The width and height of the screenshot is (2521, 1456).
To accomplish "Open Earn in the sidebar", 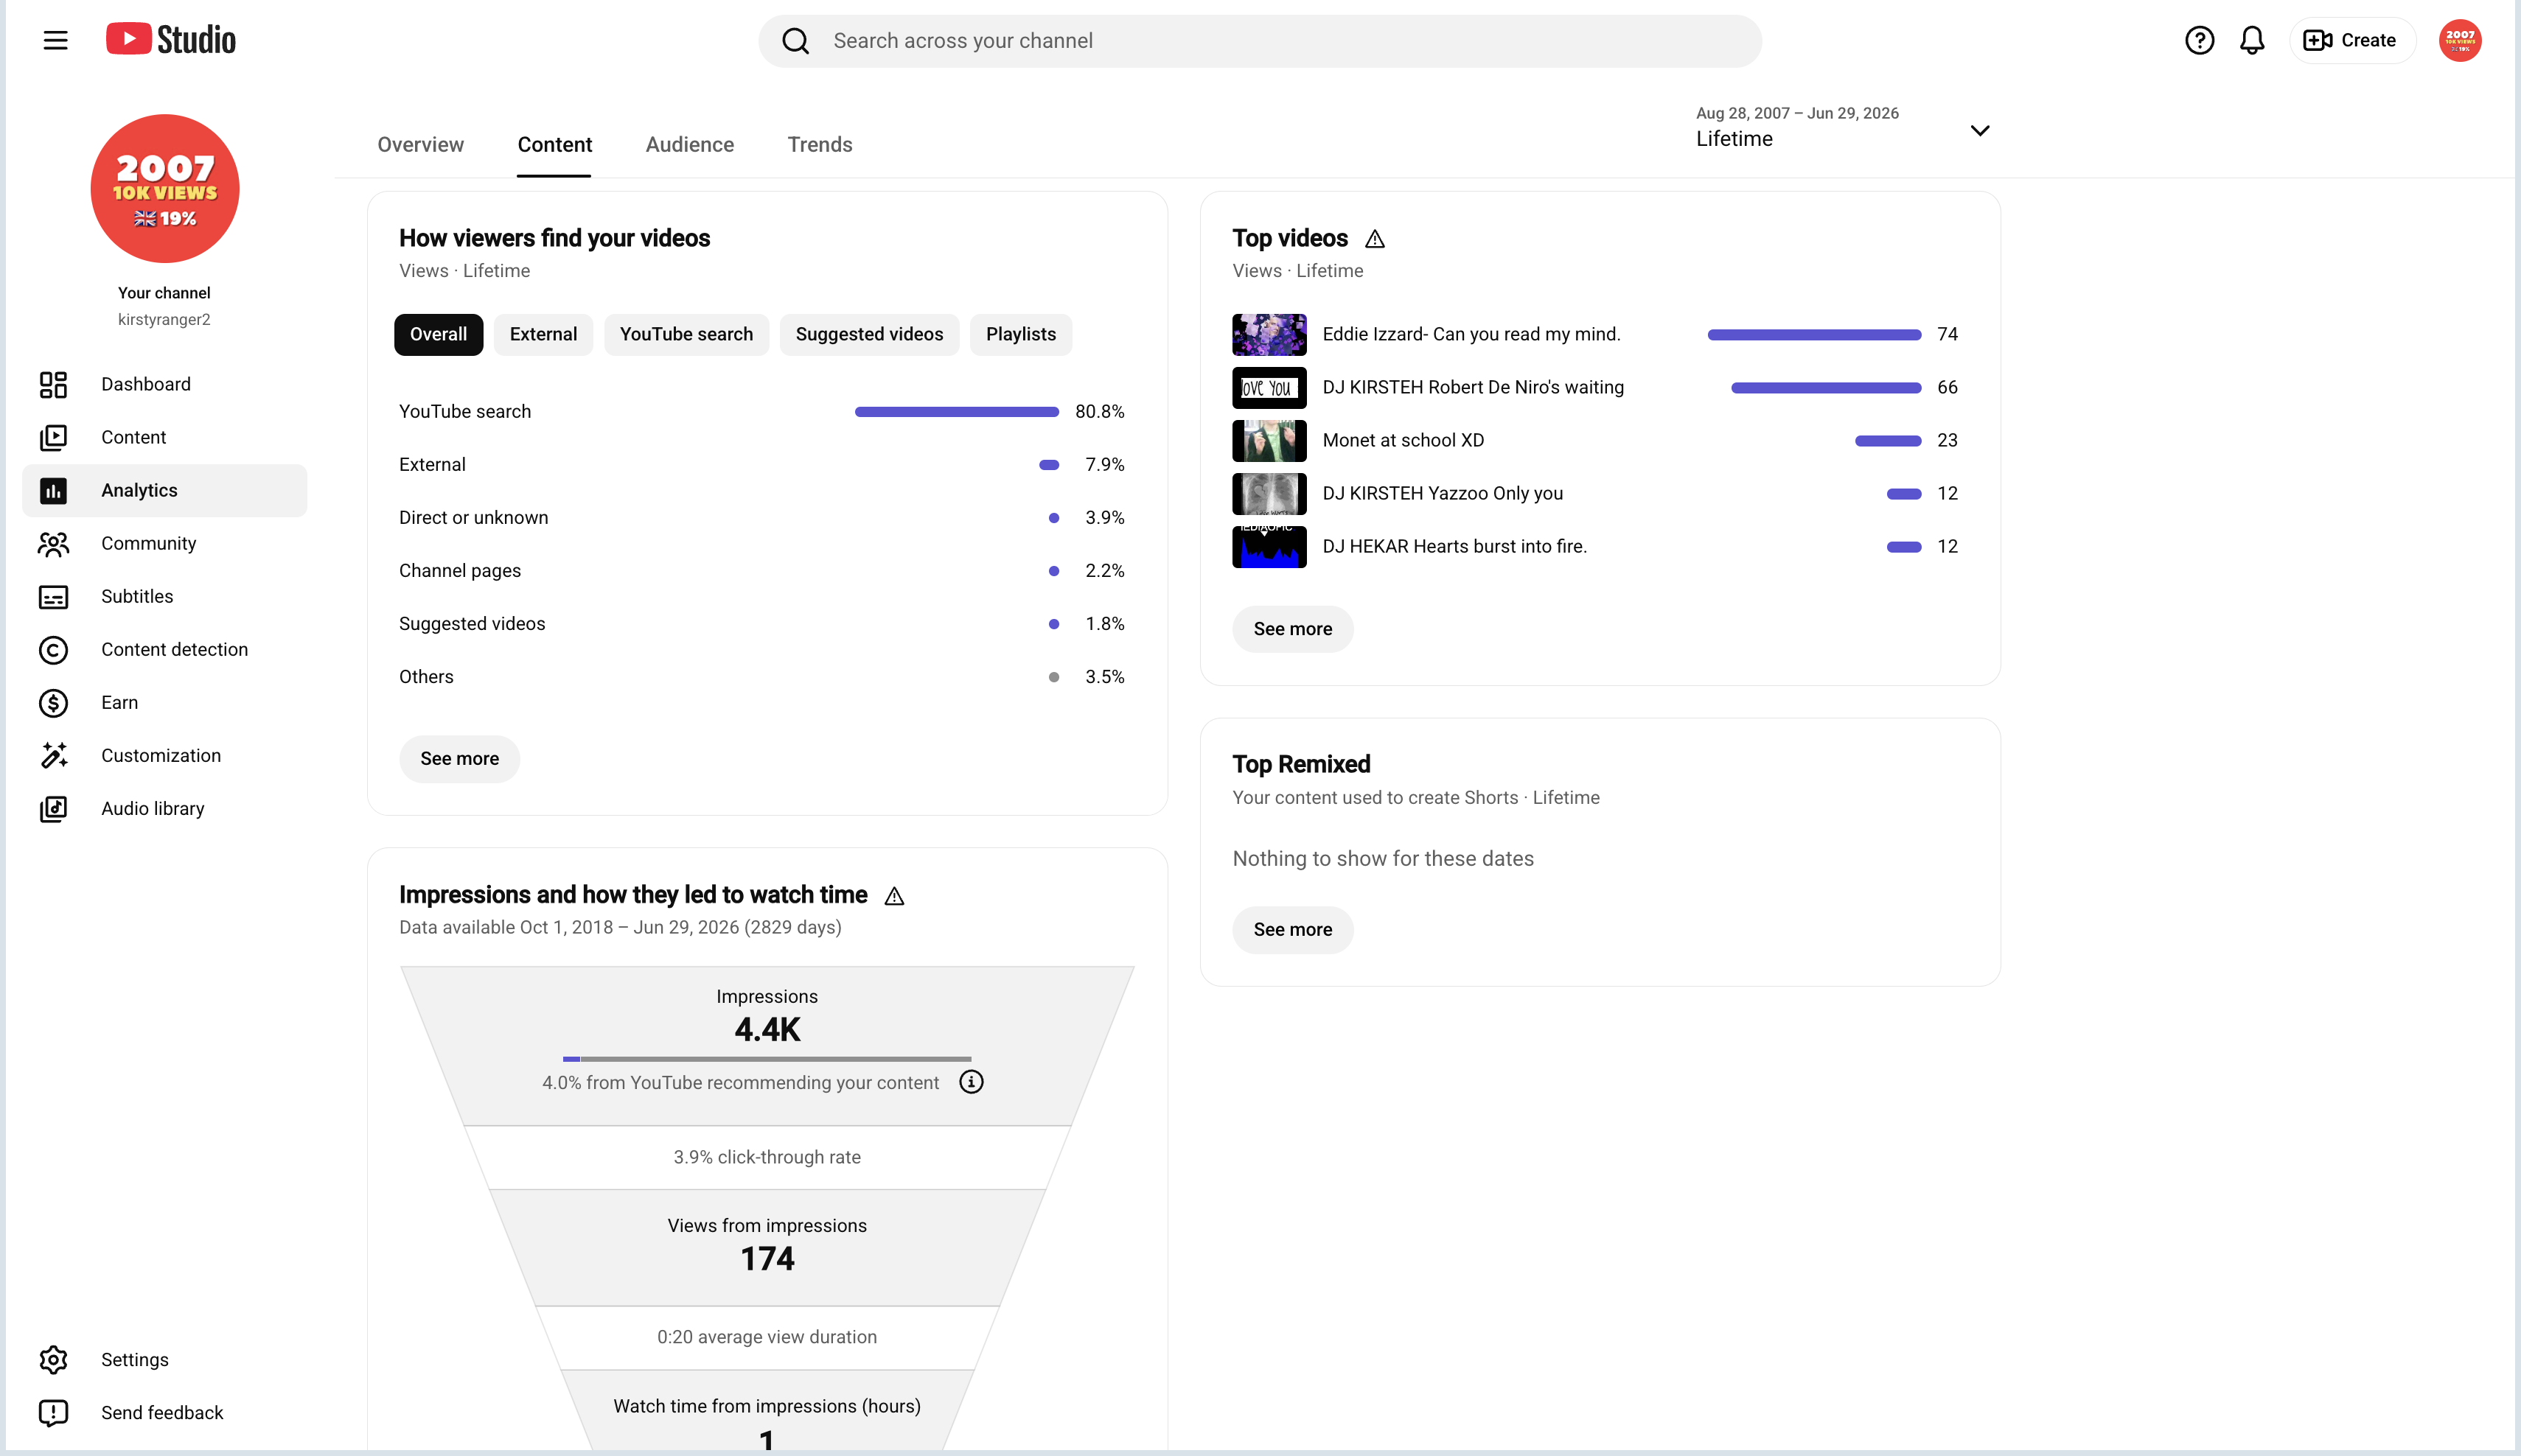I will (165, 702).
